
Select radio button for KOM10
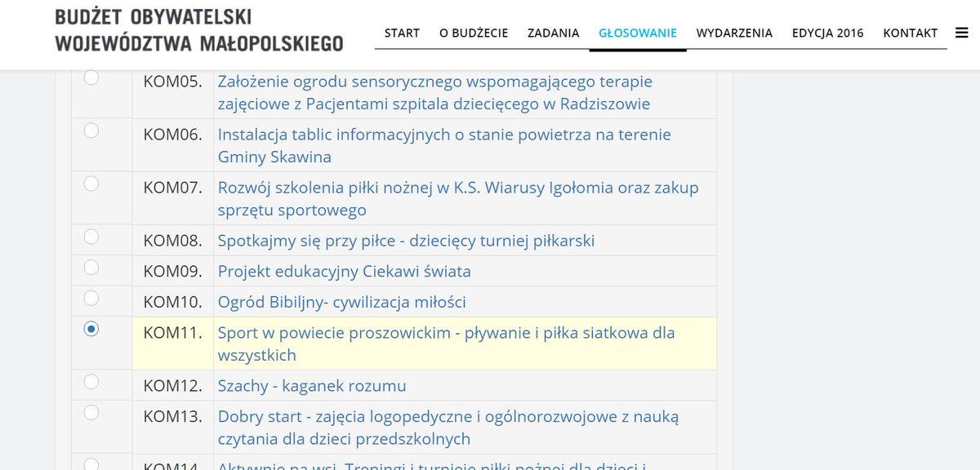tap(91, 298)
